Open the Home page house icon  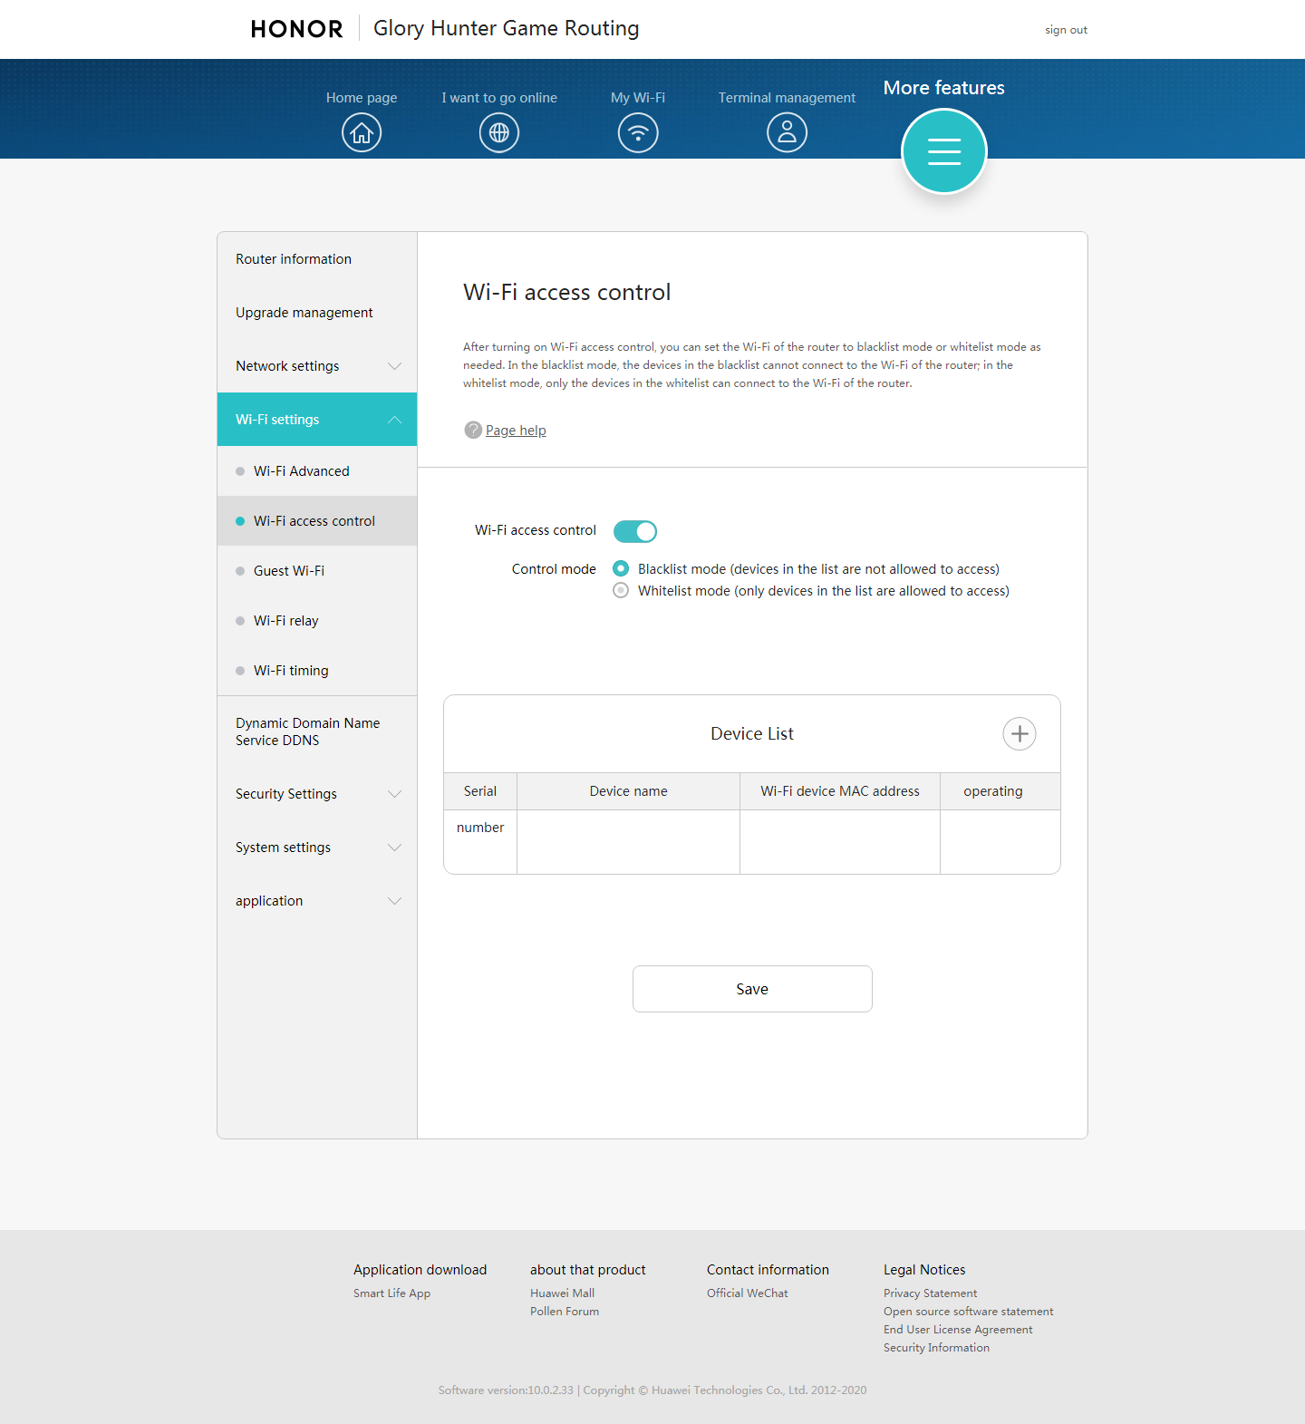pyautogui.click(x=362, y=132)
